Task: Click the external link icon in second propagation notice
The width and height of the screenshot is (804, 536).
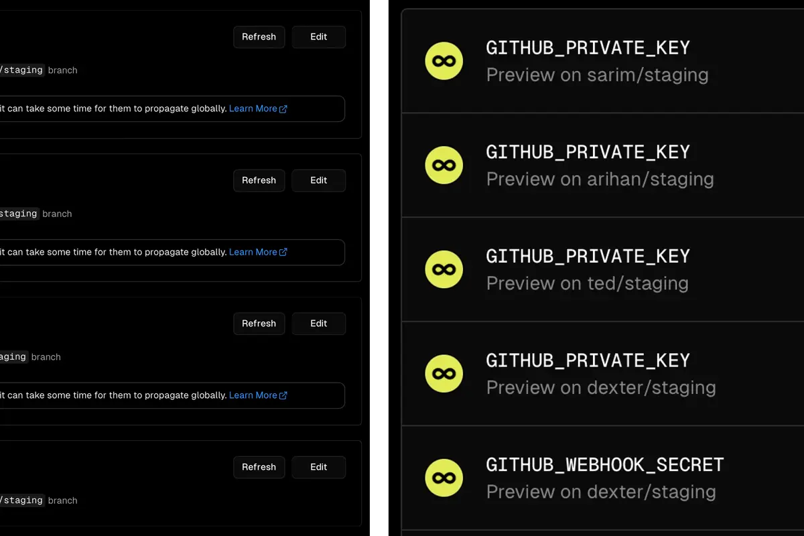Action: tap(283, 252)
